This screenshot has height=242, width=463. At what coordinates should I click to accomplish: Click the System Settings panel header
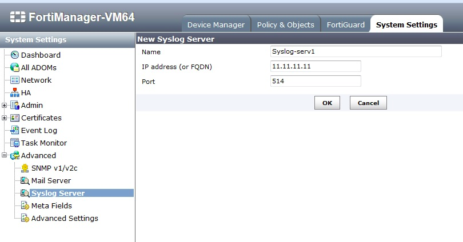click(x=67, y=40)
